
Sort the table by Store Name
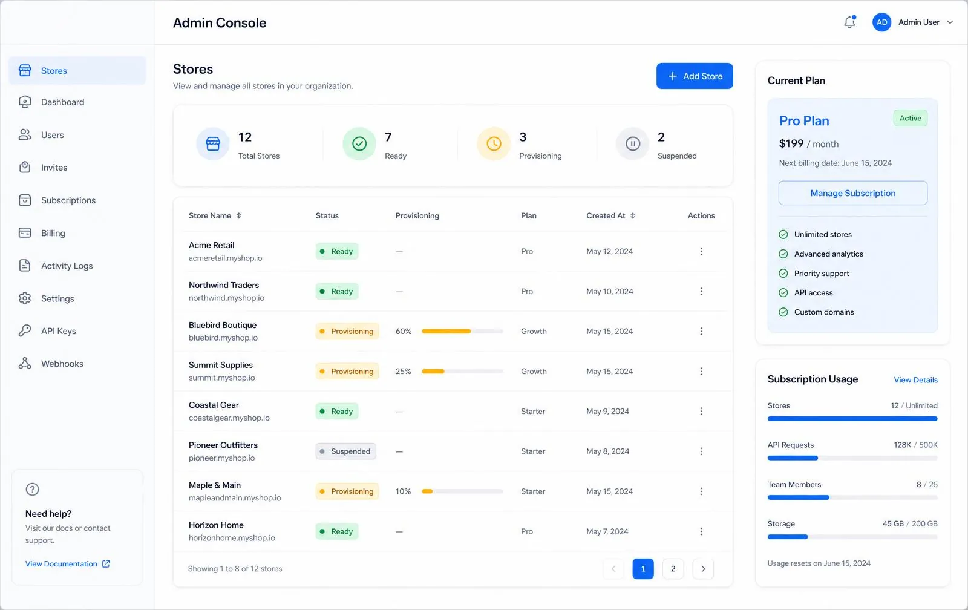coord(215,215)
